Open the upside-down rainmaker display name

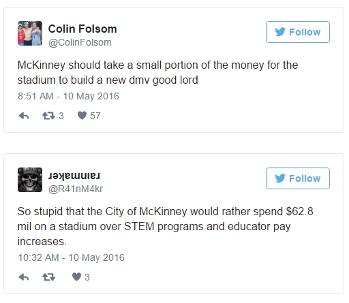pyautogui.click(x=74, y=176)
